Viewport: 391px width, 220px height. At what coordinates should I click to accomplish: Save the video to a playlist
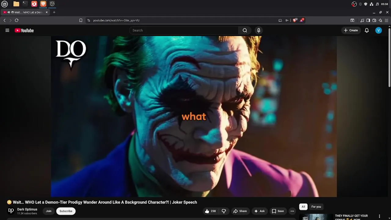coord(278,211)
